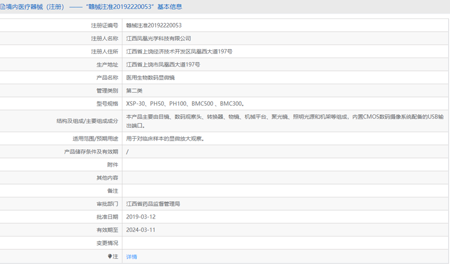
Task: Click production address 江西省上饶市凤凰西大道197号
Action: click(163, 65)
